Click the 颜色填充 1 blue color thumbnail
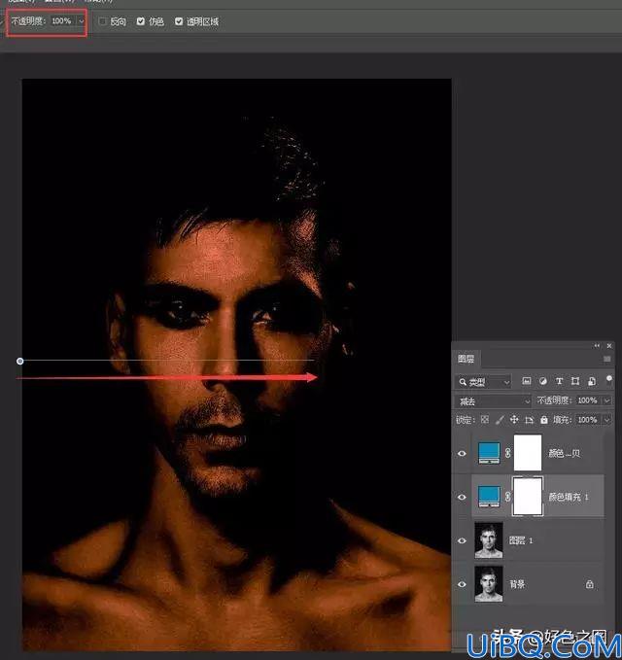 point(489,497)
